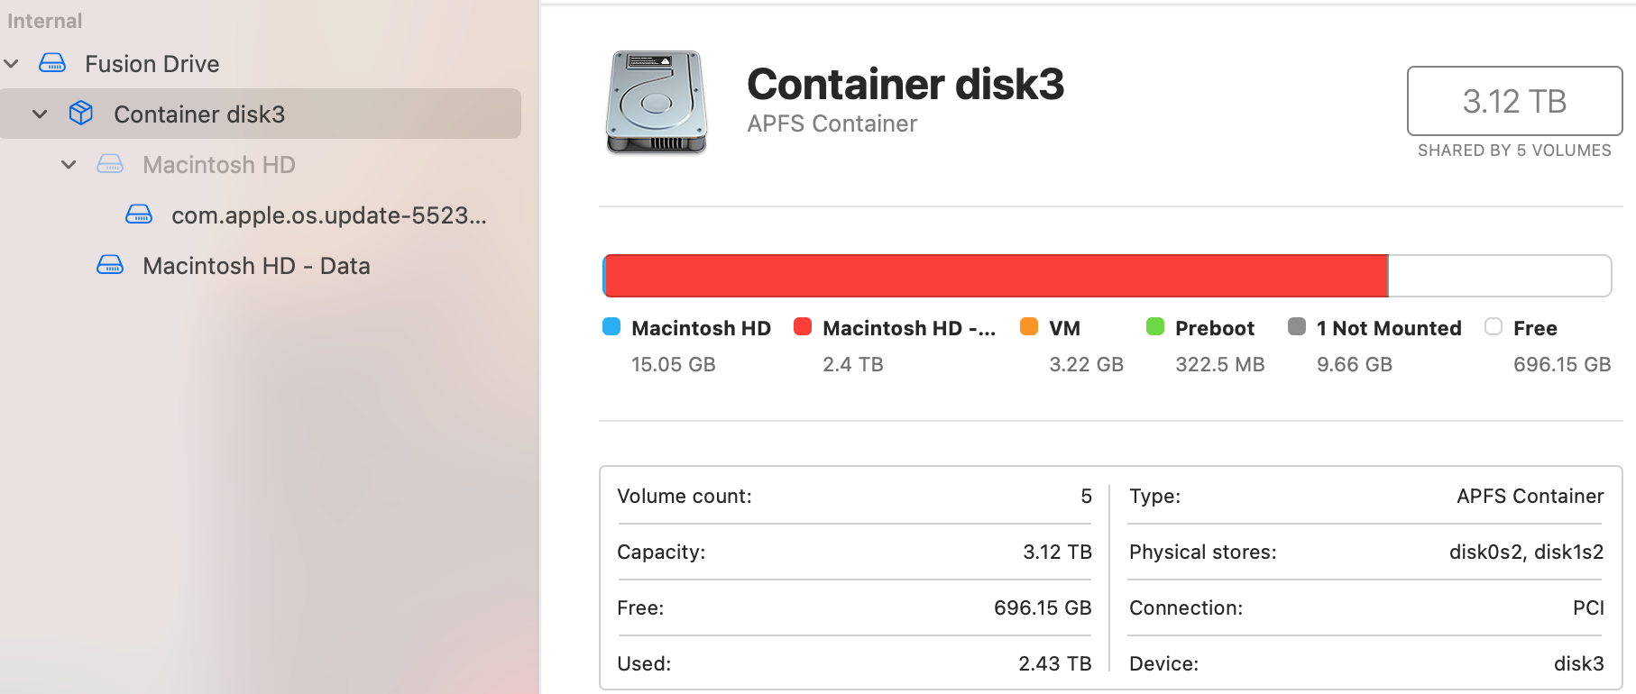The image size is (1636, 694).
Task: Collapse the Macintosh HD volume group
Action: pyautogui.click(x=69, y=164)
